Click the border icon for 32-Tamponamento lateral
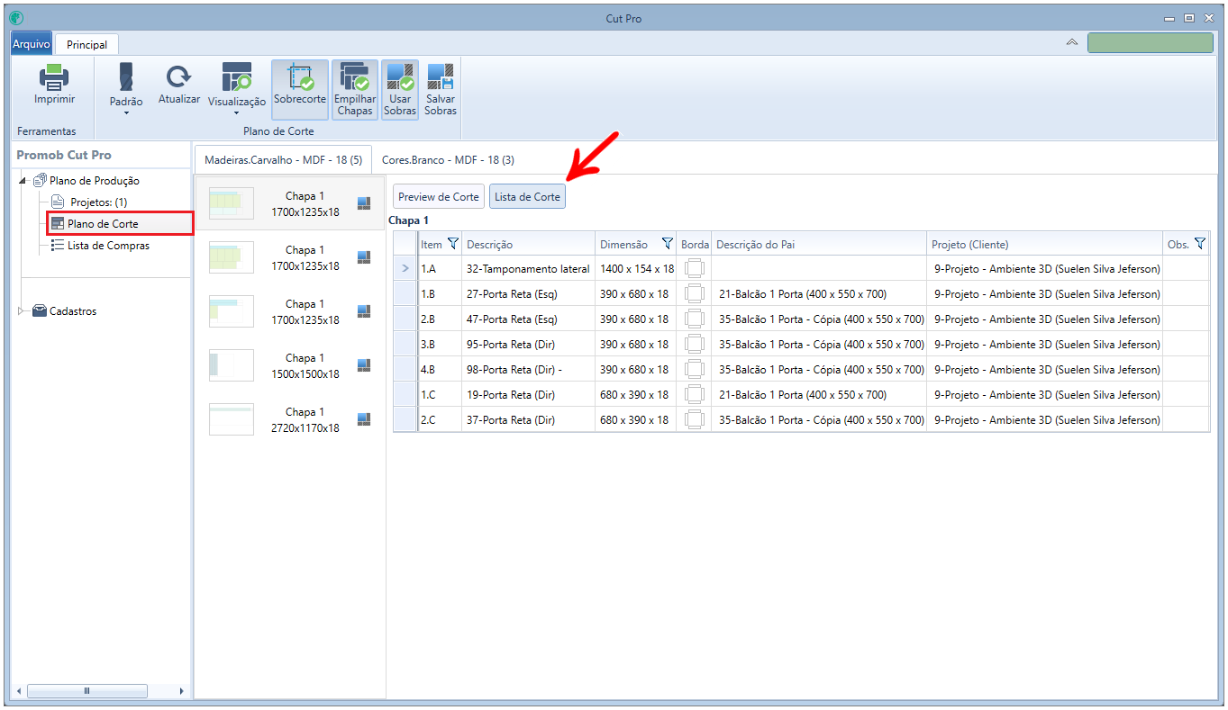 click(x=694, y=268)
